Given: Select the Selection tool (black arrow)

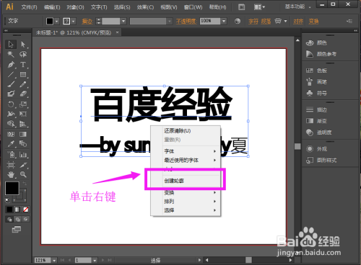Looking at the screenshot, I should point(11,45).
